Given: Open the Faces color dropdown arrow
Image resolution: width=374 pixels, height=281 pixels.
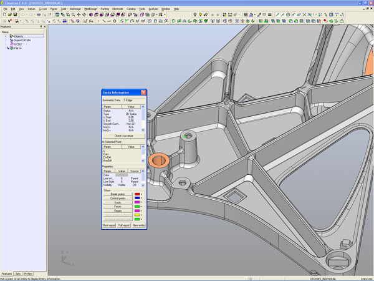Looking at the screenshot, I should pos(142,207).
